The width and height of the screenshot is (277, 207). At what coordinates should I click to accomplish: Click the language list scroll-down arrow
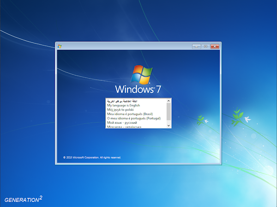pyautogui.click(x=169, y=126)
